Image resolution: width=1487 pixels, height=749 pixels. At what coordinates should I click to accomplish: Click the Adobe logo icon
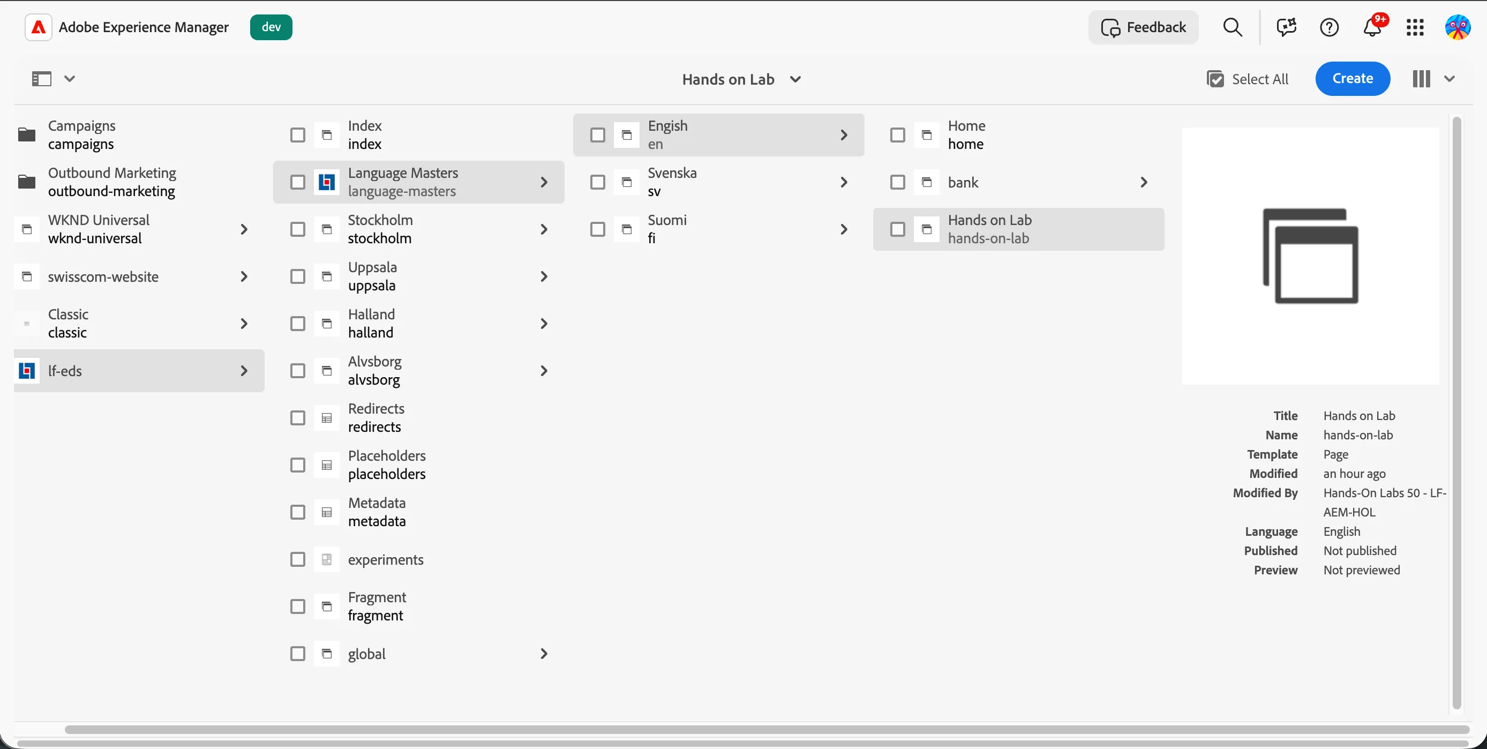(39, 27)
